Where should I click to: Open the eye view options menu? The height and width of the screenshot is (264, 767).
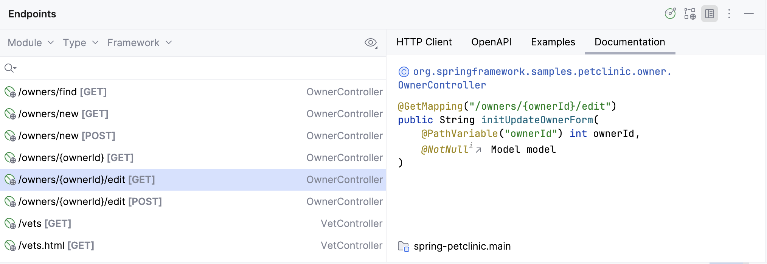pos(371,43)
